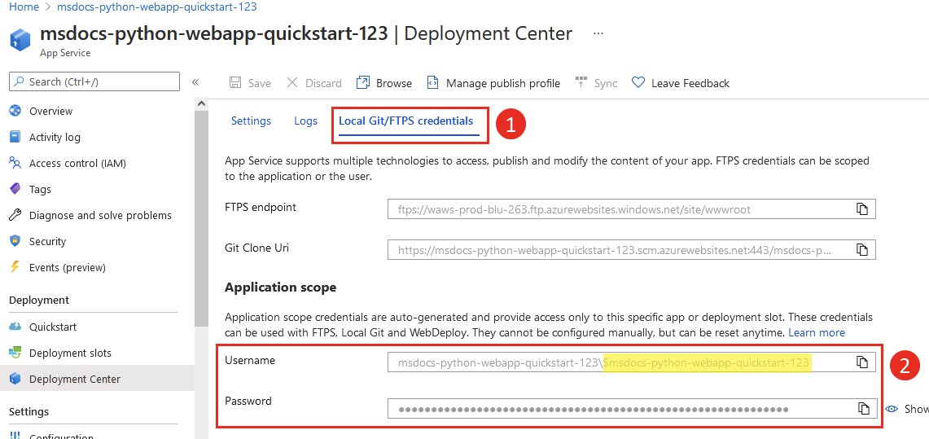Click the Leave Feedback heart icon
This screenshot has width=929, height=439.
[638, 83]
